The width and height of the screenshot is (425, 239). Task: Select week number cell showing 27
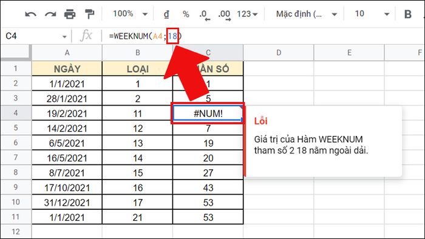pyautogui.click(x=208, y=173)
